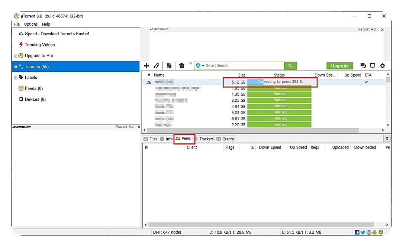Viewport: 403px width, 247px height.
Task: Click Report Ad link in sidebar ad
Action: click(125, 127)
